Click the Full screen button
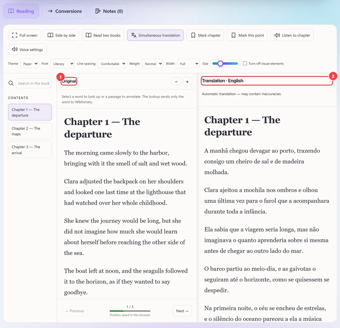 (x=24, y=35)
